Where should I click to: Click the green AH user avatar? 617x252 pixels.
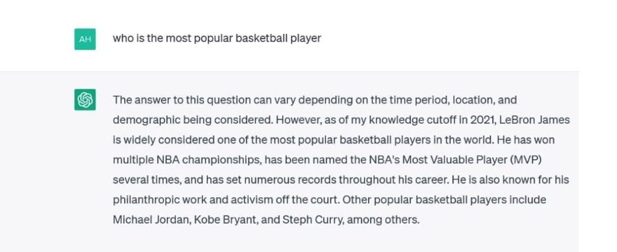[x=85, y=39]
